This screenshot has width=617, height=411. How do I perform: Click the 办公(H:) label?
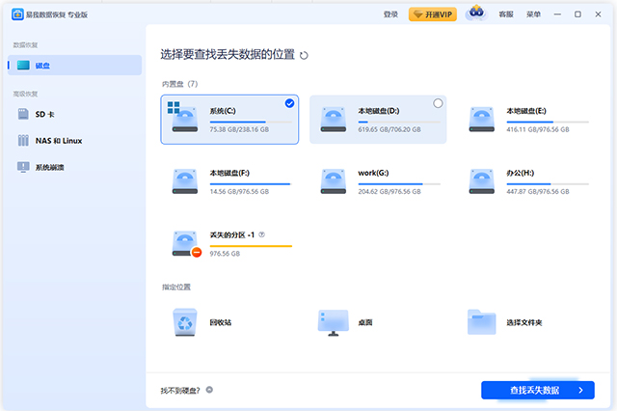click(x=520, y=173)
